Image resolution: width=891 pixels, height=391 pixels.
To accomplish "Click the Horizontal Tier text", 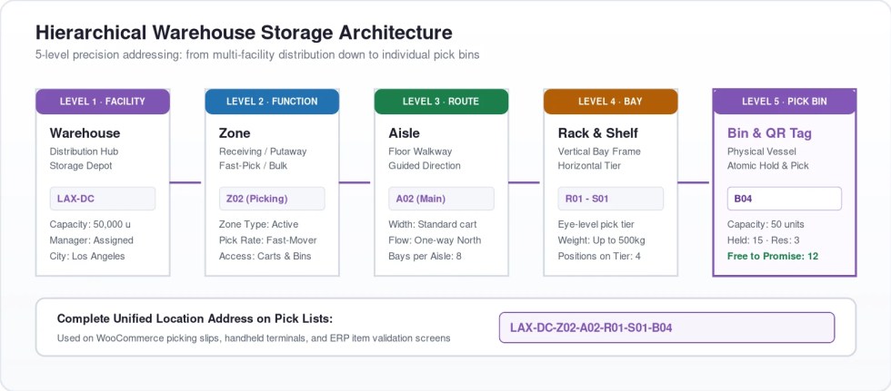I will point(590,166).
